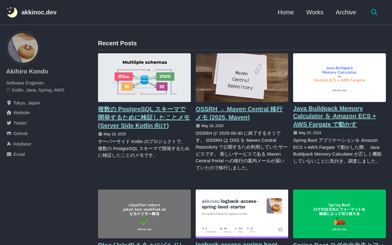The image size is (392, 245).
Task: Open the 複数の PostgreSQL スキーマ post title
Action: point(144,117)
